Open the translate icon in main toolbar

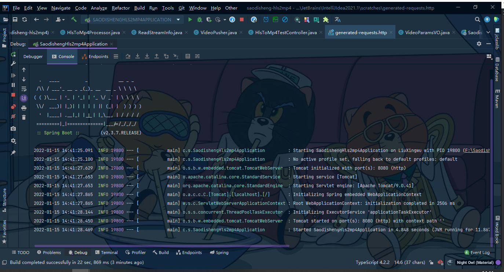coord(337,19)
